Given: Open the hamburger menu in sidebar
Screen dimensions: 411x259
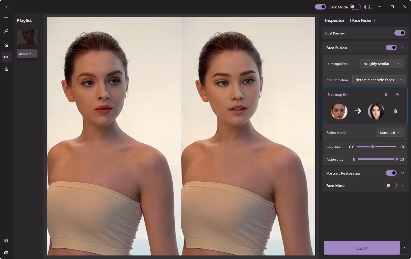Looking at the screenshot, I should [6, 19].
